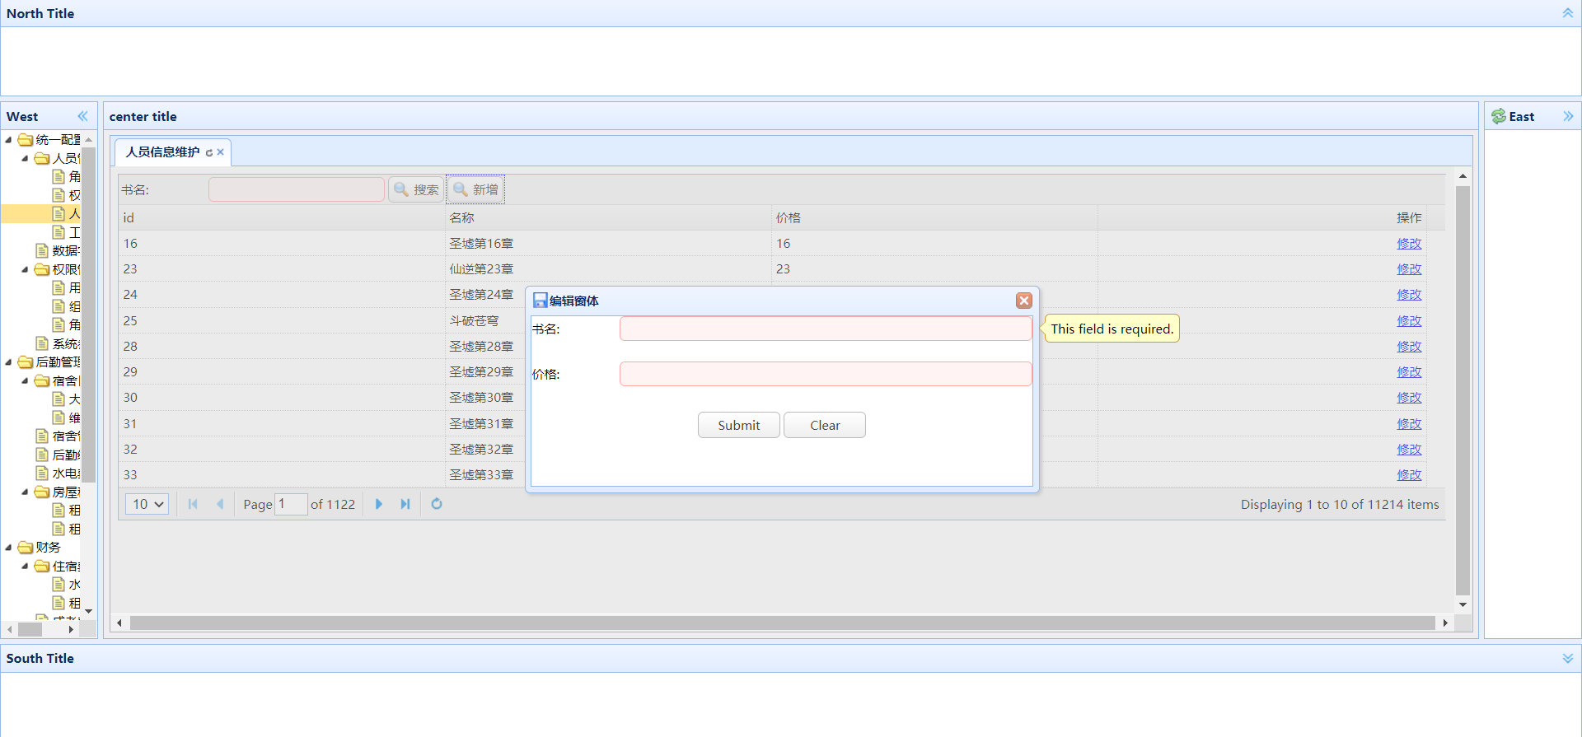
Task: Click 名称 column header
Action: (x=608, y=217)
